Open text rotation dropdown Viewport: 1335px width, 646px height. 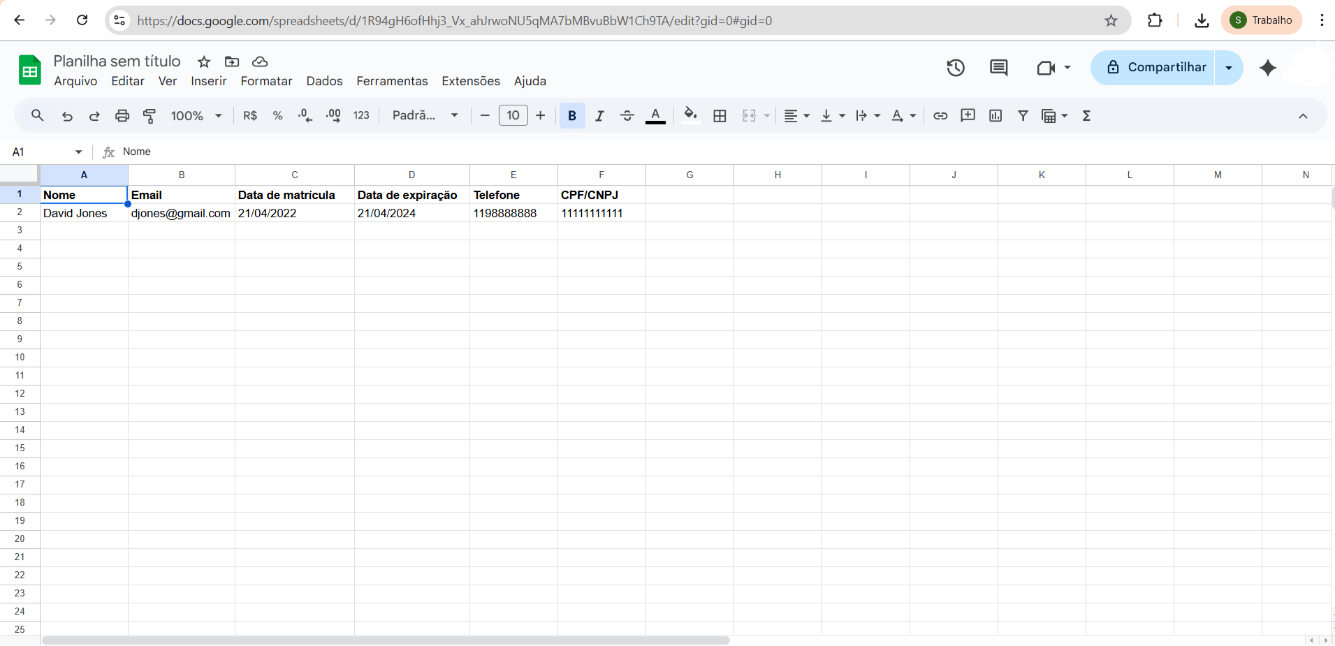pos(904,116)
